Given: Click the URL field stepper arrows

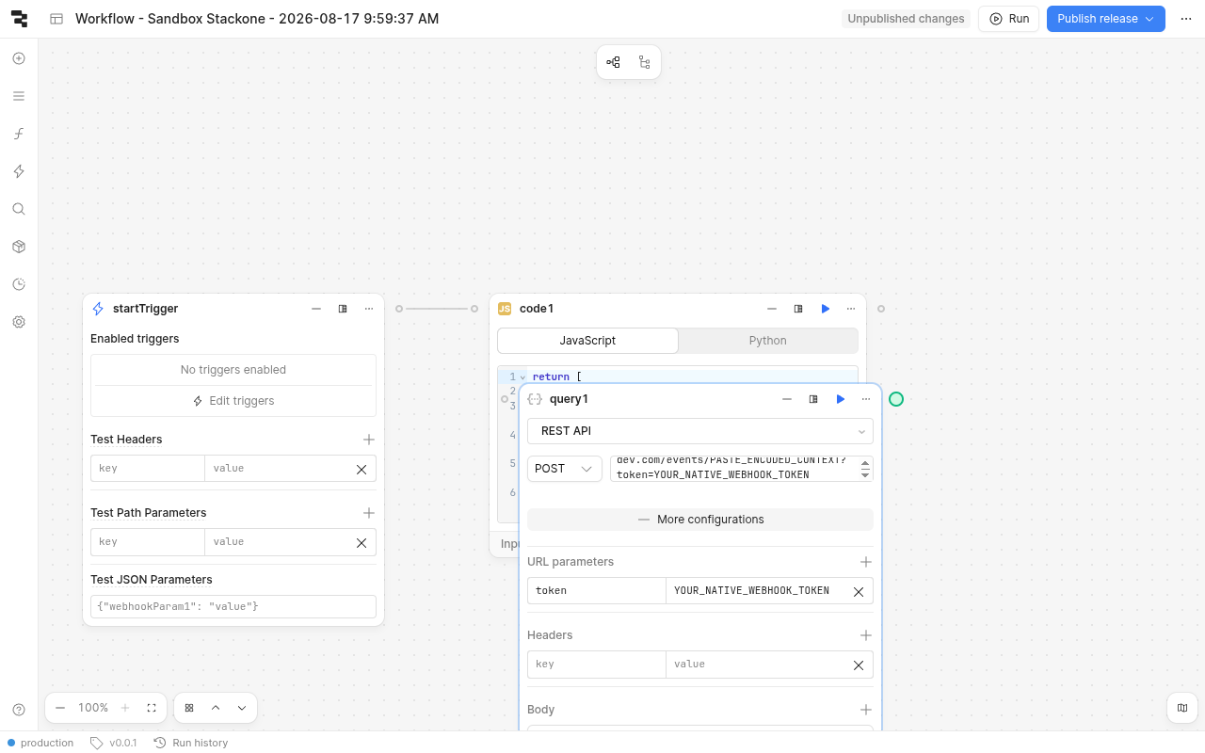Looking at the screenshot, I should (865, 469).
